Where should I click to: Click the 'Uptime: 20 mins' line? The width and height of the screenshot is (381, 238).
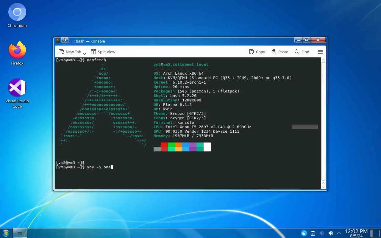171,87
